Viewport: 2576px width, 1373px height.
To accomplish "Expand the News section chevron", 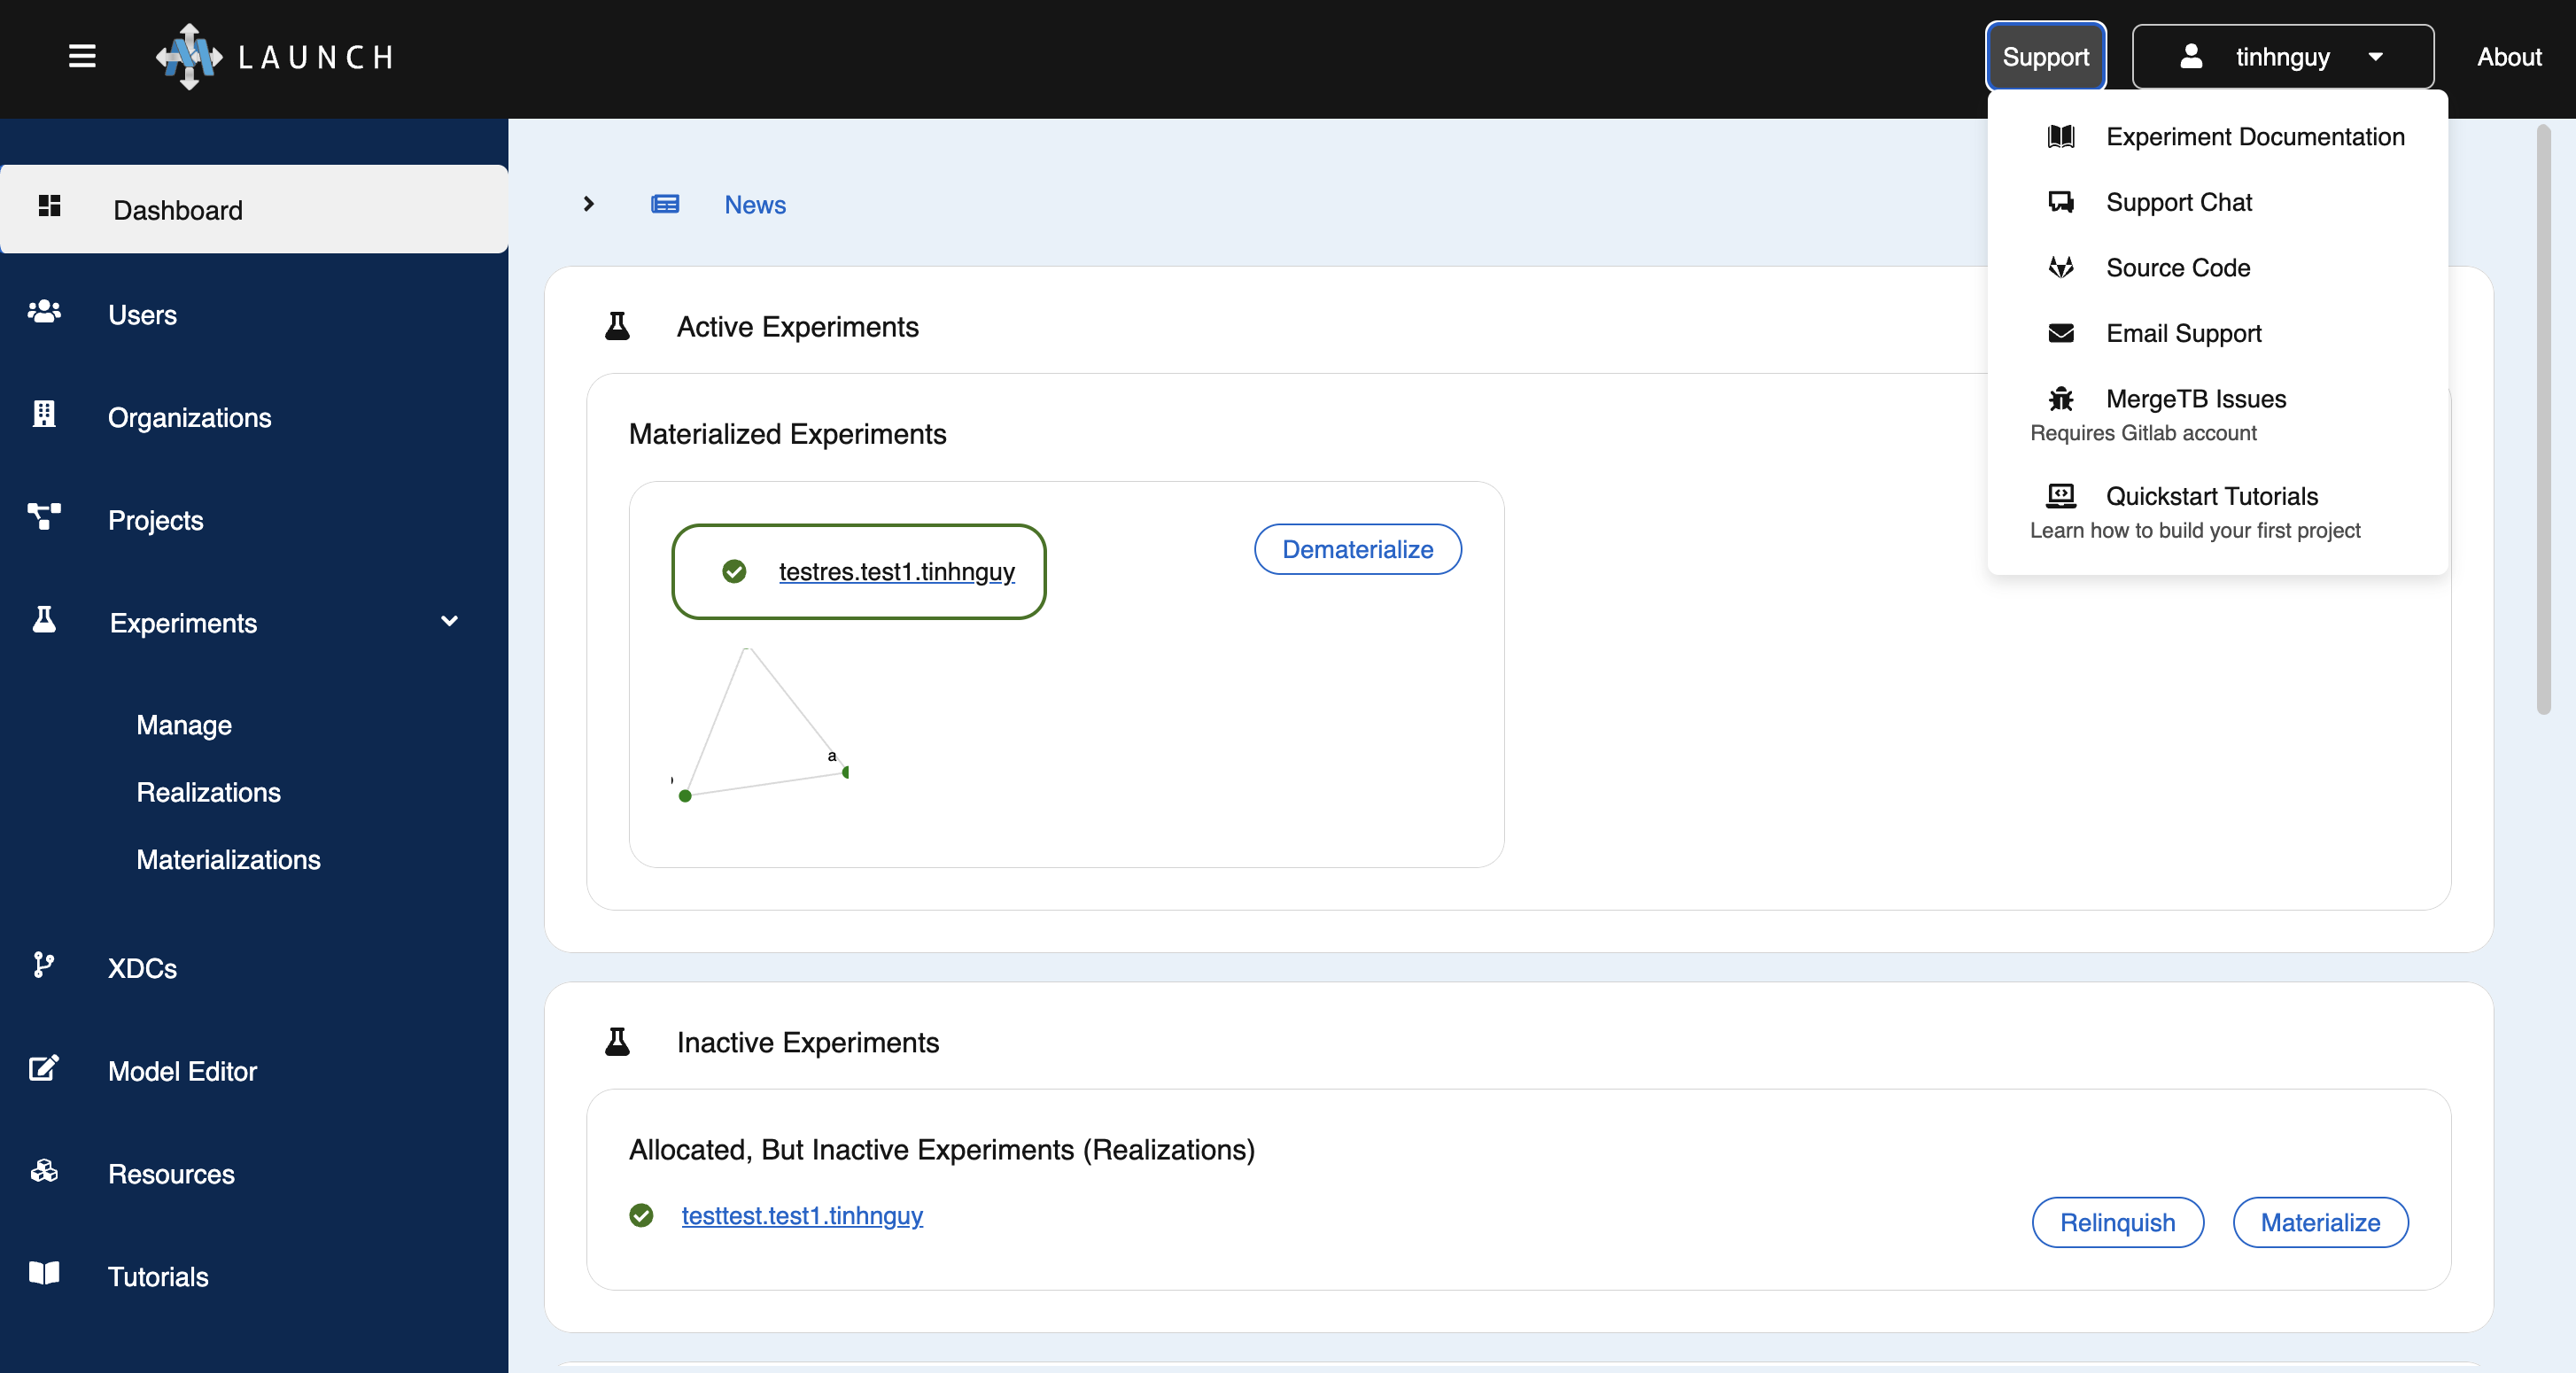I will (589, 204).
